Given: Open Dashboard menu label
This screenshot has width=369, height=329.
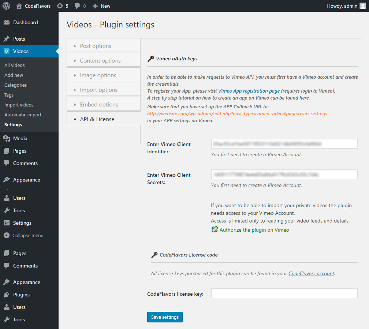Looking at the screenshot, I should coord(25,22).
